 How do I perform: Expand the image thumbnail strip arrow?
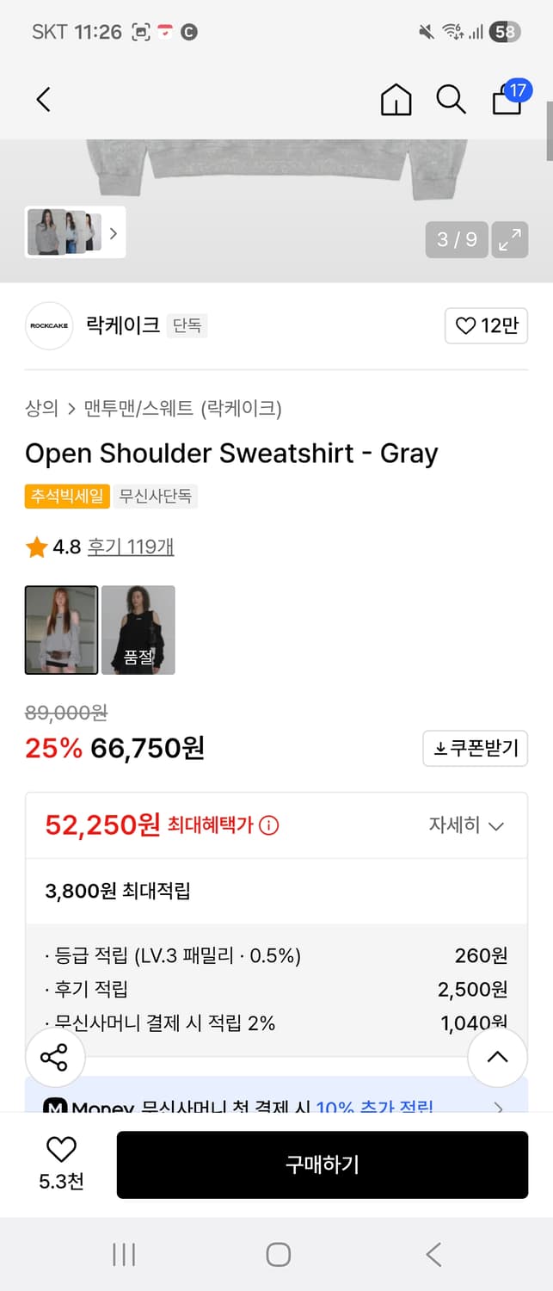113,232
